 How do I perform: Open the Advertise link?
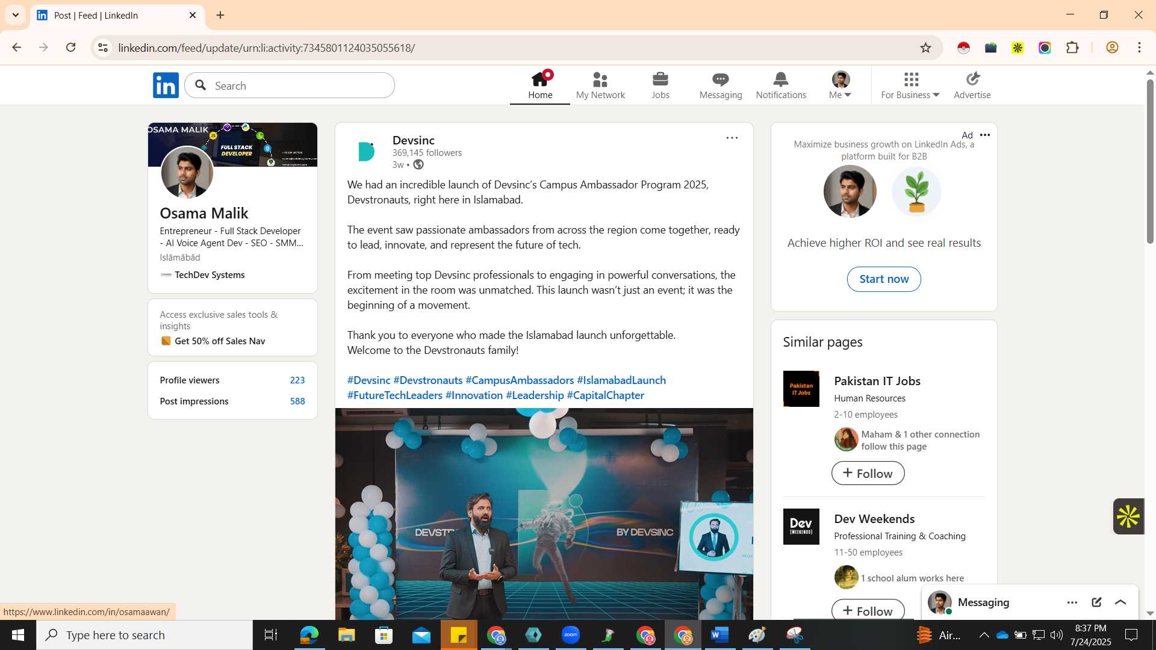coord(972,85)
